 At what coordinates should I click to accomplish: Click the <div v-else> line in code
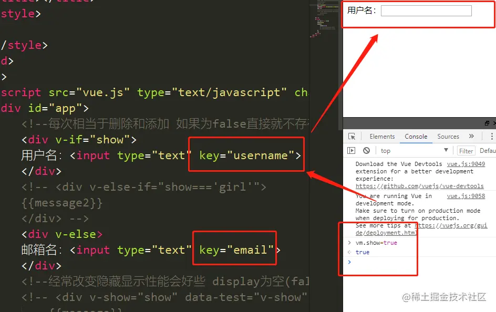pyautogui.click(x=62, y=234)
